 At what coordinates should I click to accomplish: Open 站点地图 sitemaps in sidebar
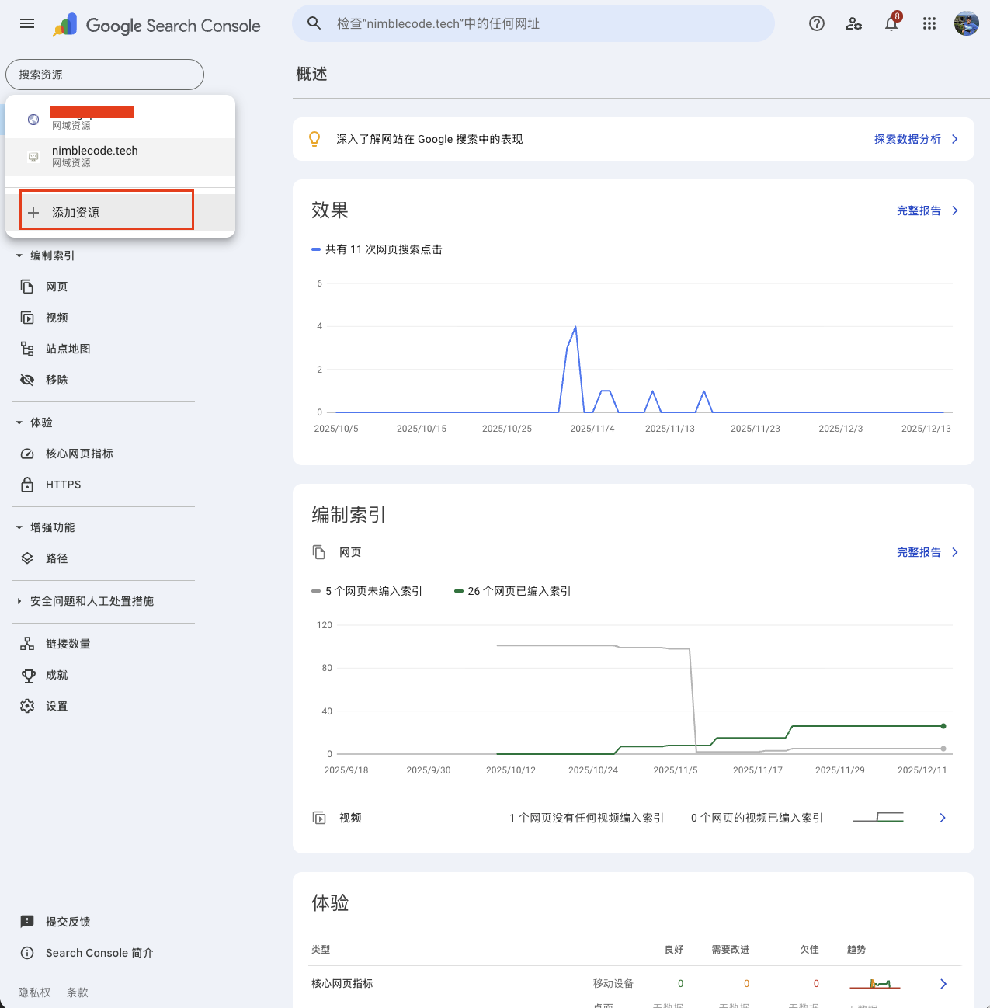[x=68, y=349]
